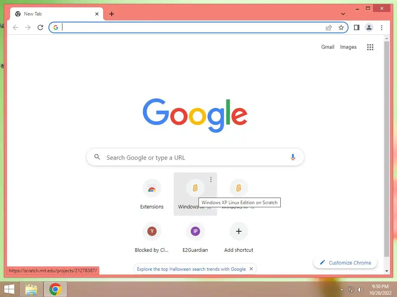397x297 pixels.
Task: Click the Google logo
Action: 195,115
